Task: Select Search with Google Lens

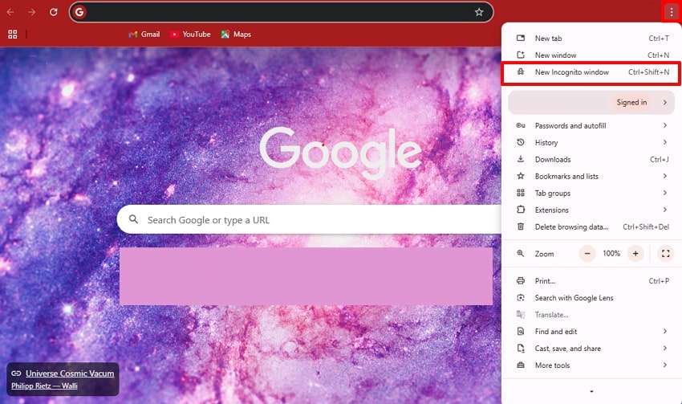Action: click(591, 298)
